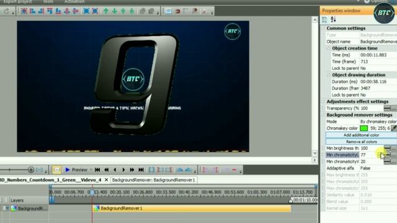Click the fast forward control
The width and height of the screenshot is (397, 223).
pyautogui.click(x=132, y=170)
